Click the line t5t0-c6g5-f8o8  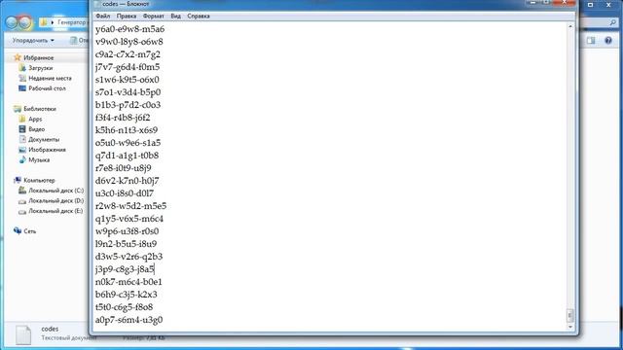[124, 307]
